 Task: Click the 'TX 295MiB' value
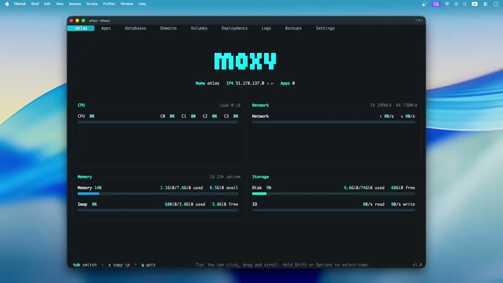[381, 105]
